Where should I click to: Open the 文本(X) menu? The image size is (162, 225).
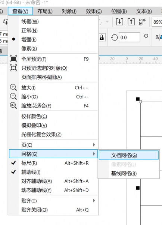click(x=144, y=11)
